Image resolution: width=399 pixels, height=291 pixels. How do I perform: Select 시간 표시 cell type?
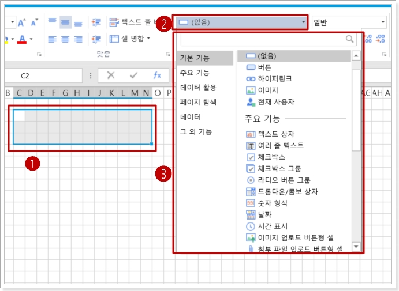click(x=273, y=226)
